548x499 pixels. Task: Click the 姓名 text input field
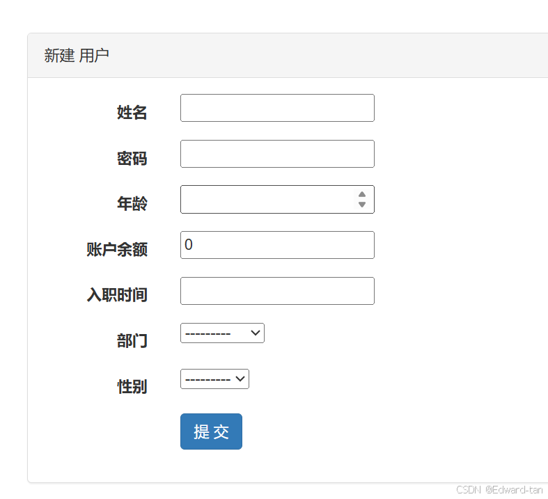point(277,108)
